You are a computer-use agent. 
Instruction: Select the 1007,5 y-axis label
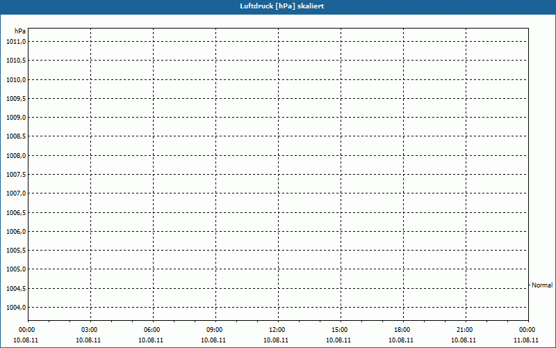[16, 175]
